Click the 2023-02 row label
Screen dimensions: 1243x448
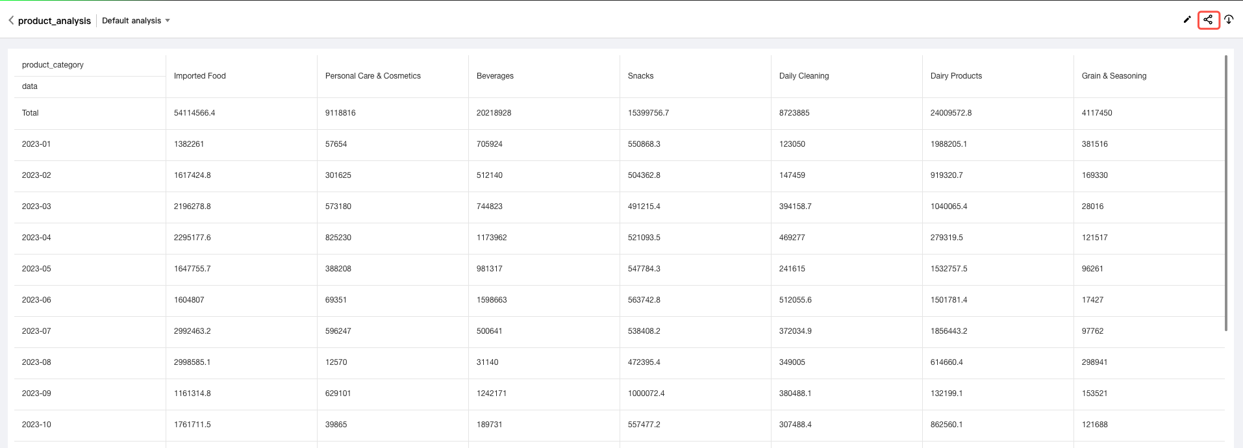tap(36, 175)
